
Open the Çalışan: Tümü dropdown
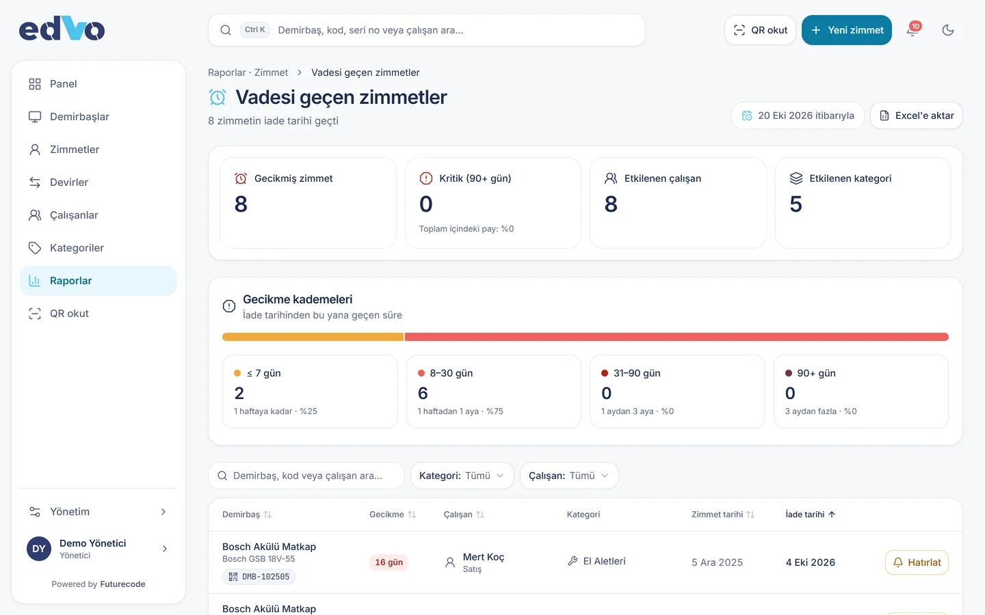(569, 476)
